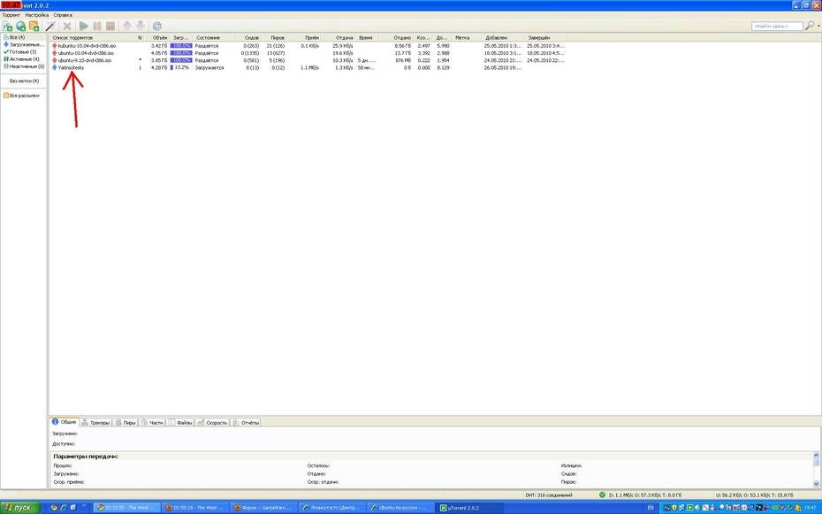
Task: Sort by Список торрентов column header
Action: click(x=92, y=38)
